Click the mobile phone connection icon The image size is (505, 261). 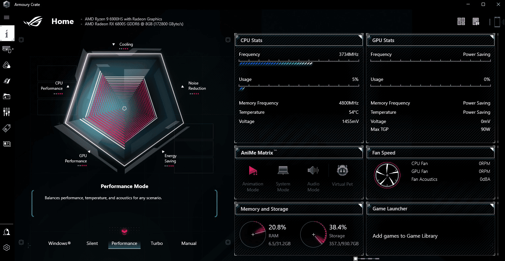(497, 22)
